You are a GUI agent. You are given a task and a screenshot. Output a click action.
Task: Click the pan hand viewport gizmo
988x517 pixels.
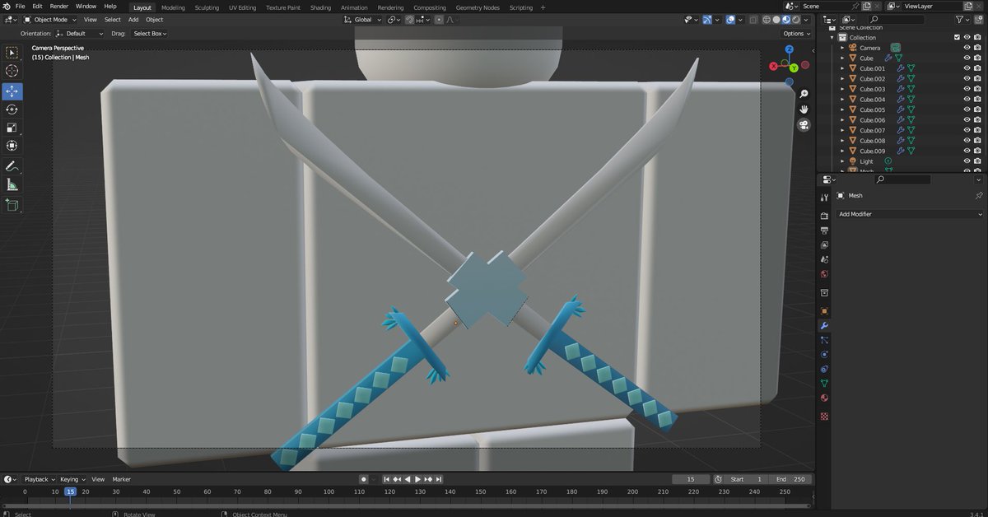[x=804, y=109]
